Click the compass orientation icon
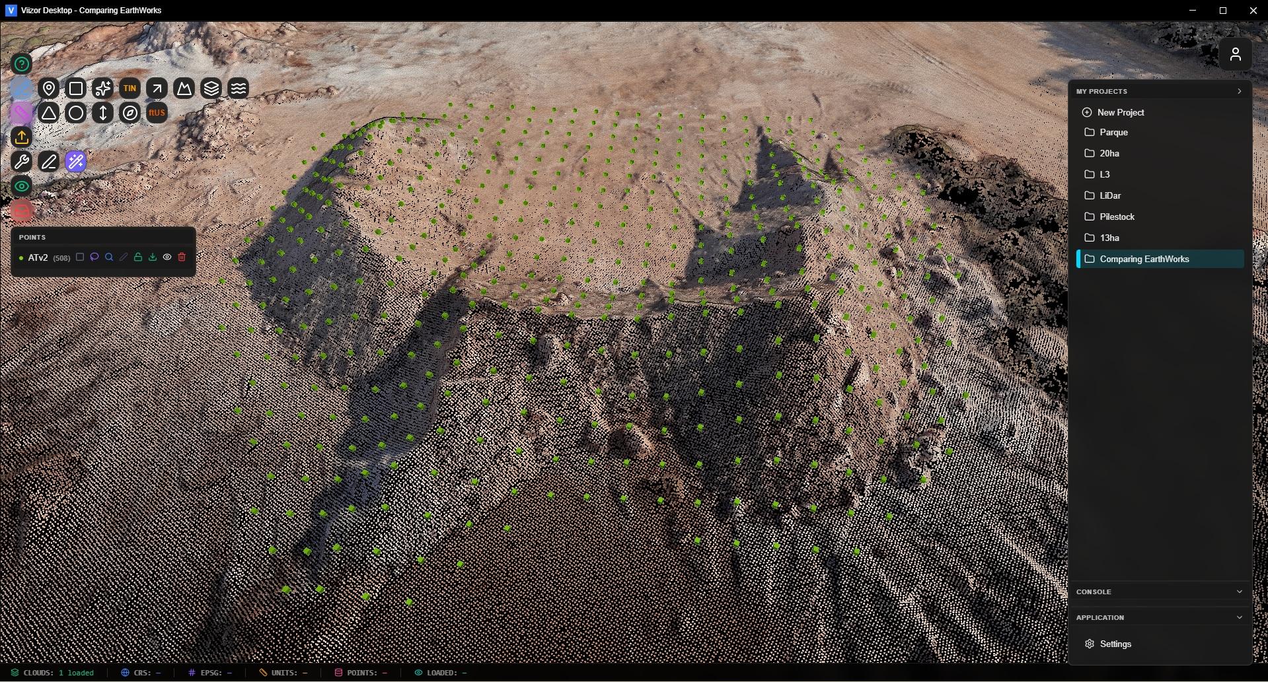This screenshot has width=1268, height=682. coord(130,113)
